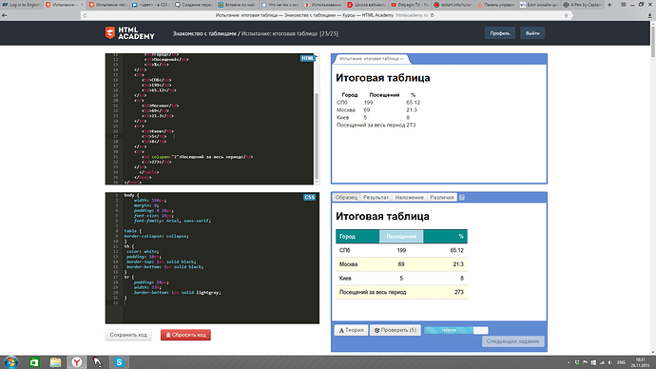Open the browser hamburger menu
Image resolution: width=656 pixels, height=369 pixels.
[x=623, y=5]
